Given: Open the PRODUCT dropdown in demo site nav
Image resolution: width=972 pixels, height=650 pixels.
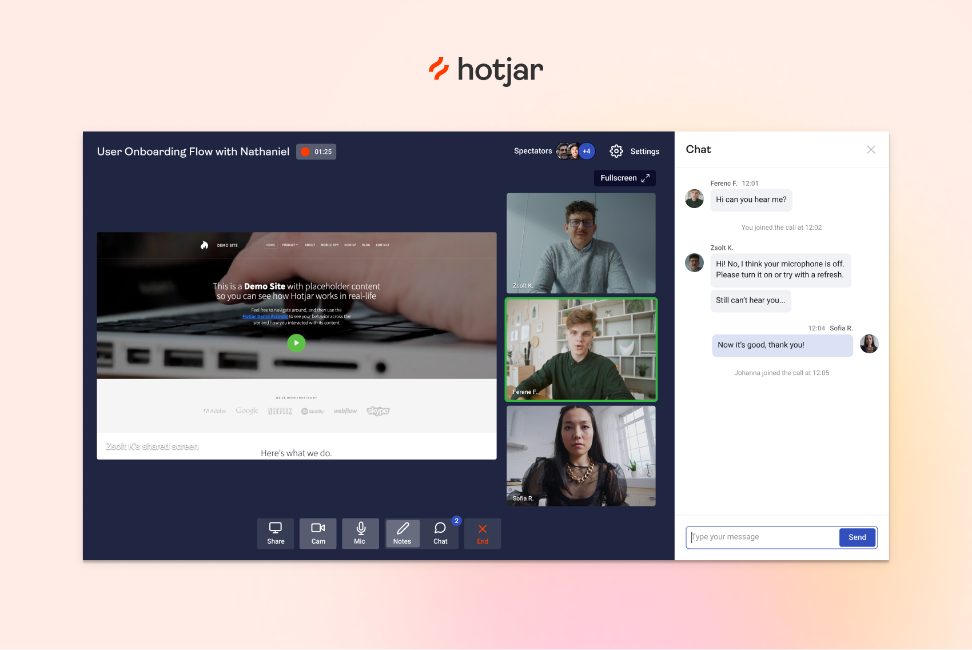Looking at the screenshot, I should 290,245.
